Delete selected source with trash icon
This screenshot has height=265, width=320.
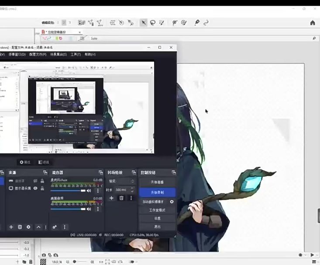20,227
